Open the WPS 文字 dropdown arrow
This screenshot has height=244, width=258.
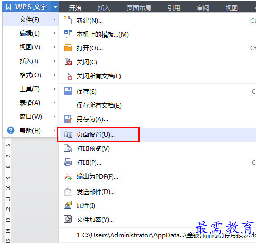click(55, 7)
